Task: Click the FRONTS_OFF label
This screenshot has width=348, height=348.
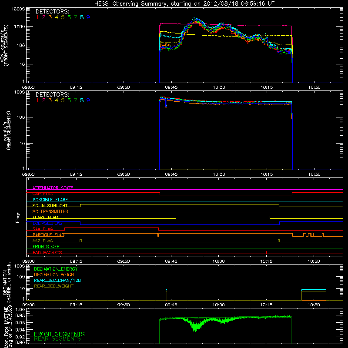Action: pos(46,247)
